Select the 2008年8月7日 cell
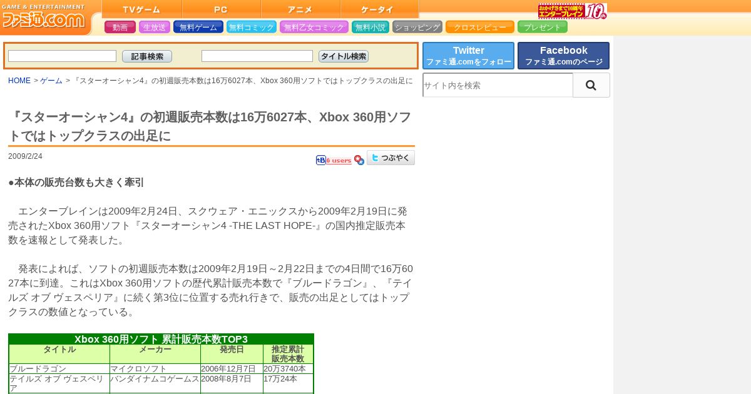Viewport: 751px width, 394px height. point(232,383)
